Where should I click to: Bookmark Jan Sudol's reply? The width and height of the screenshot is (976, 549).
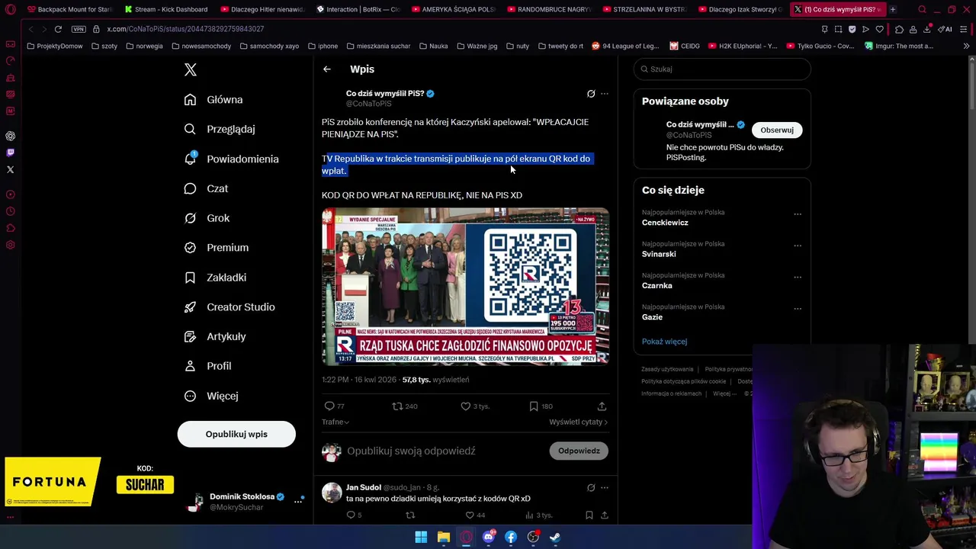tap(589, 515)
